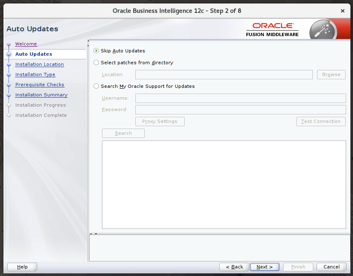Image resolution: width=353 pixels, height=276 pixels.
Task: Jump to Installation Type step
Action: click(x=35, y=75)
